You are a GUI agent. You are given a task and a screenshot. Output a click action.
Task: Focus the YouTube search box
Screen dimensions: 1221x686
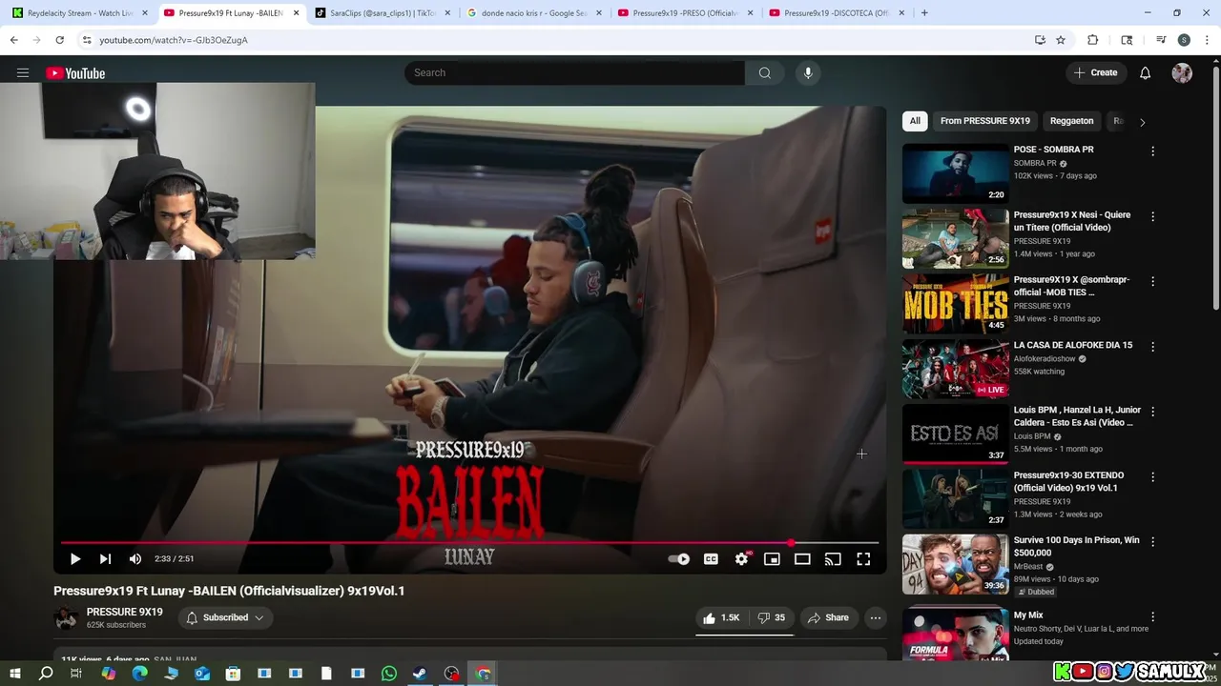pyautogui.click(x=574, y=73)
